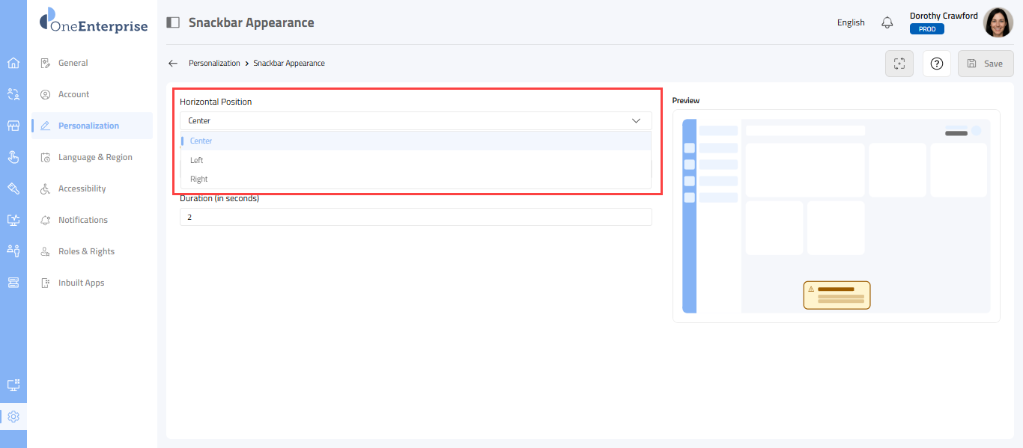Click the Personalization breadcrumb link

click(214, 64)
